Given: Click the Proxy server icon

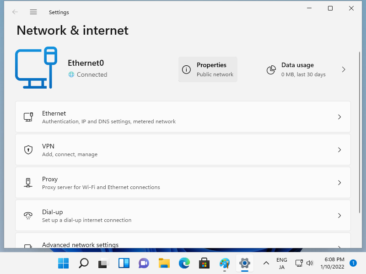Looking at the screenshot, I should (x=28, y=183).
